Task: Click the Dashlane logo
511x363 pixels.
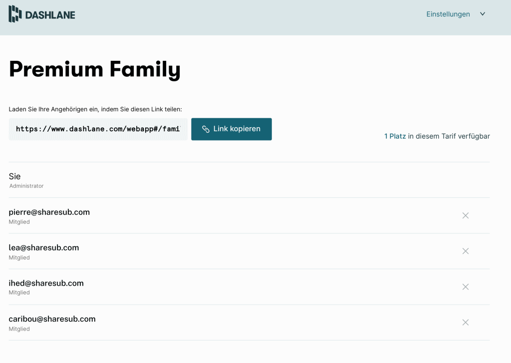Action: point(42,14)
